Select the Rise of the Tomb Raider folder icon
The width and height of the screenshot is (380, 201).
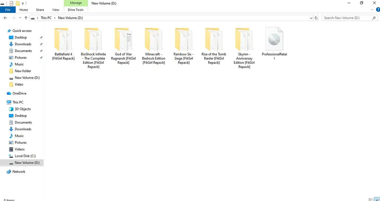(x=214, y=39)
